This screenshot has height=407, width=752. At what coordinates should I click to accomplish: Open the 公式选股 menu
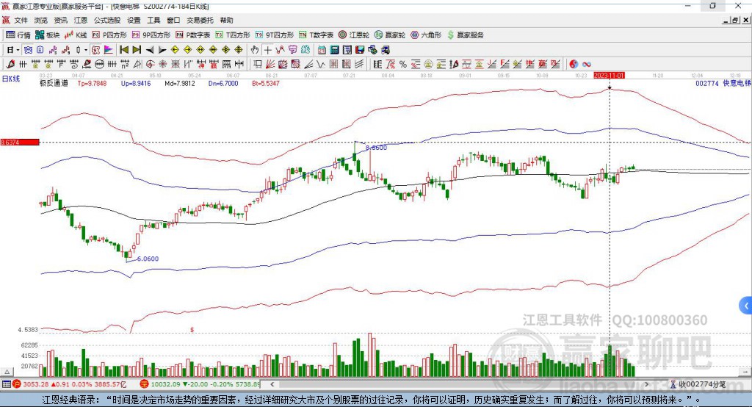tap(107, 20)
